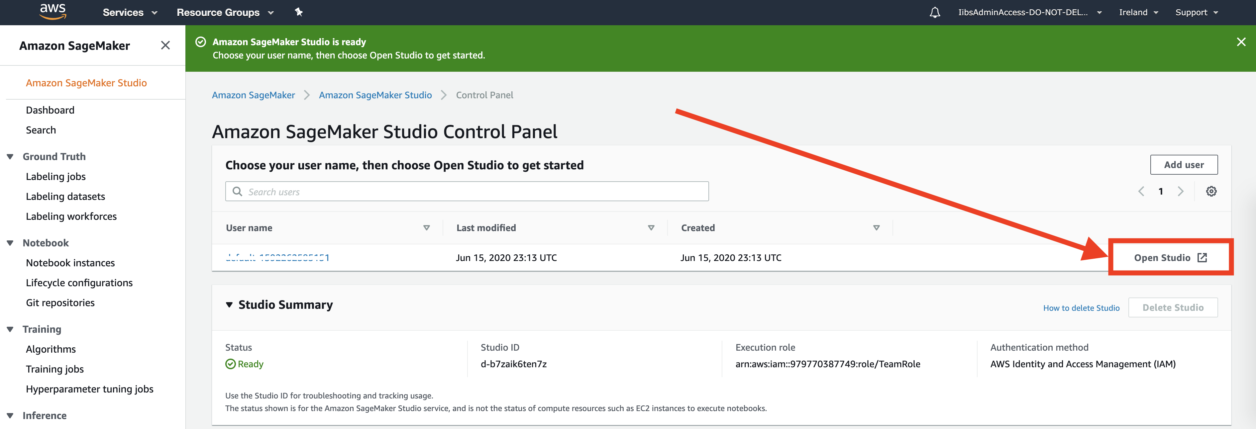Image resolution: width=1256 pixels, height=429 pixels.
Task: Close the Amazon SageMaker sidebar
Action: (165, 45)
